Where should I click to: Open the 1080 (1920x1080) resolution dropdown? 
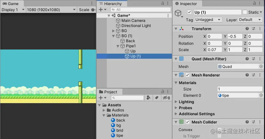point(51,10)
